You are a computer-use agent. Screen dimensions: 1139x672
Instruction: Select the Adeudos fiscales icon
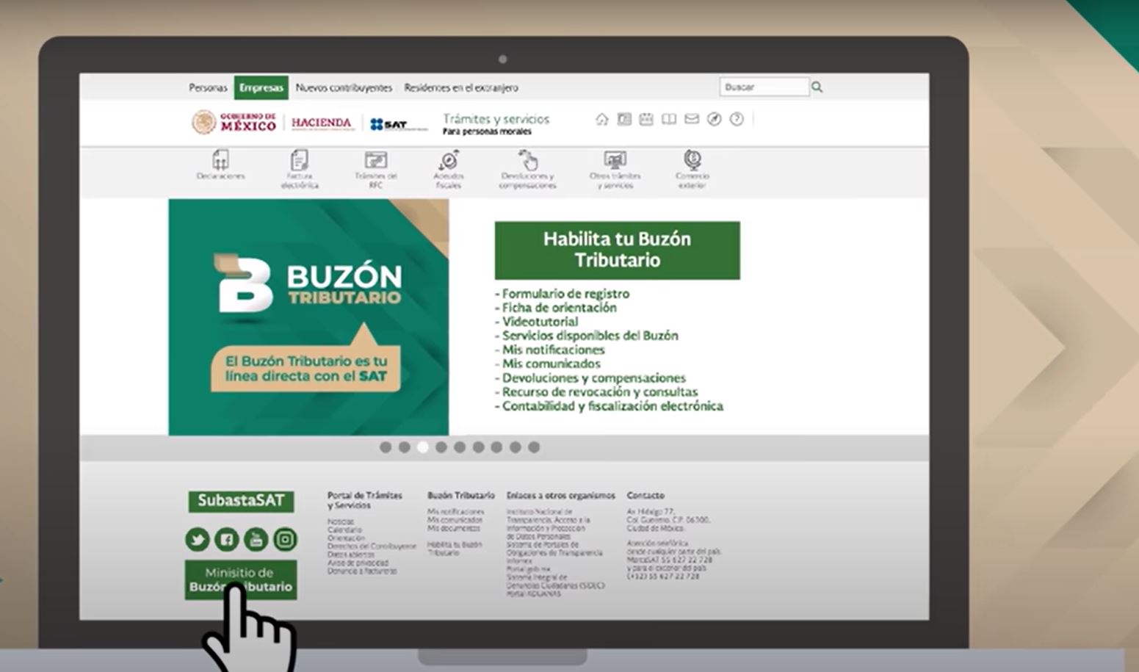pyautogui.click(x=449, y=162)
